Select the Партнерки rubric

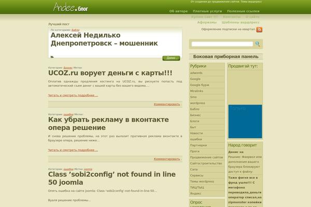[199, 145]
